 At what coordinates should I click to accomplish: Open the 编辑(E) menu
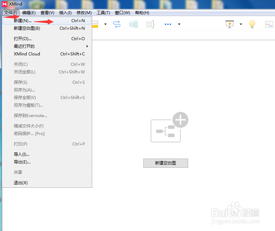(29, 13)
